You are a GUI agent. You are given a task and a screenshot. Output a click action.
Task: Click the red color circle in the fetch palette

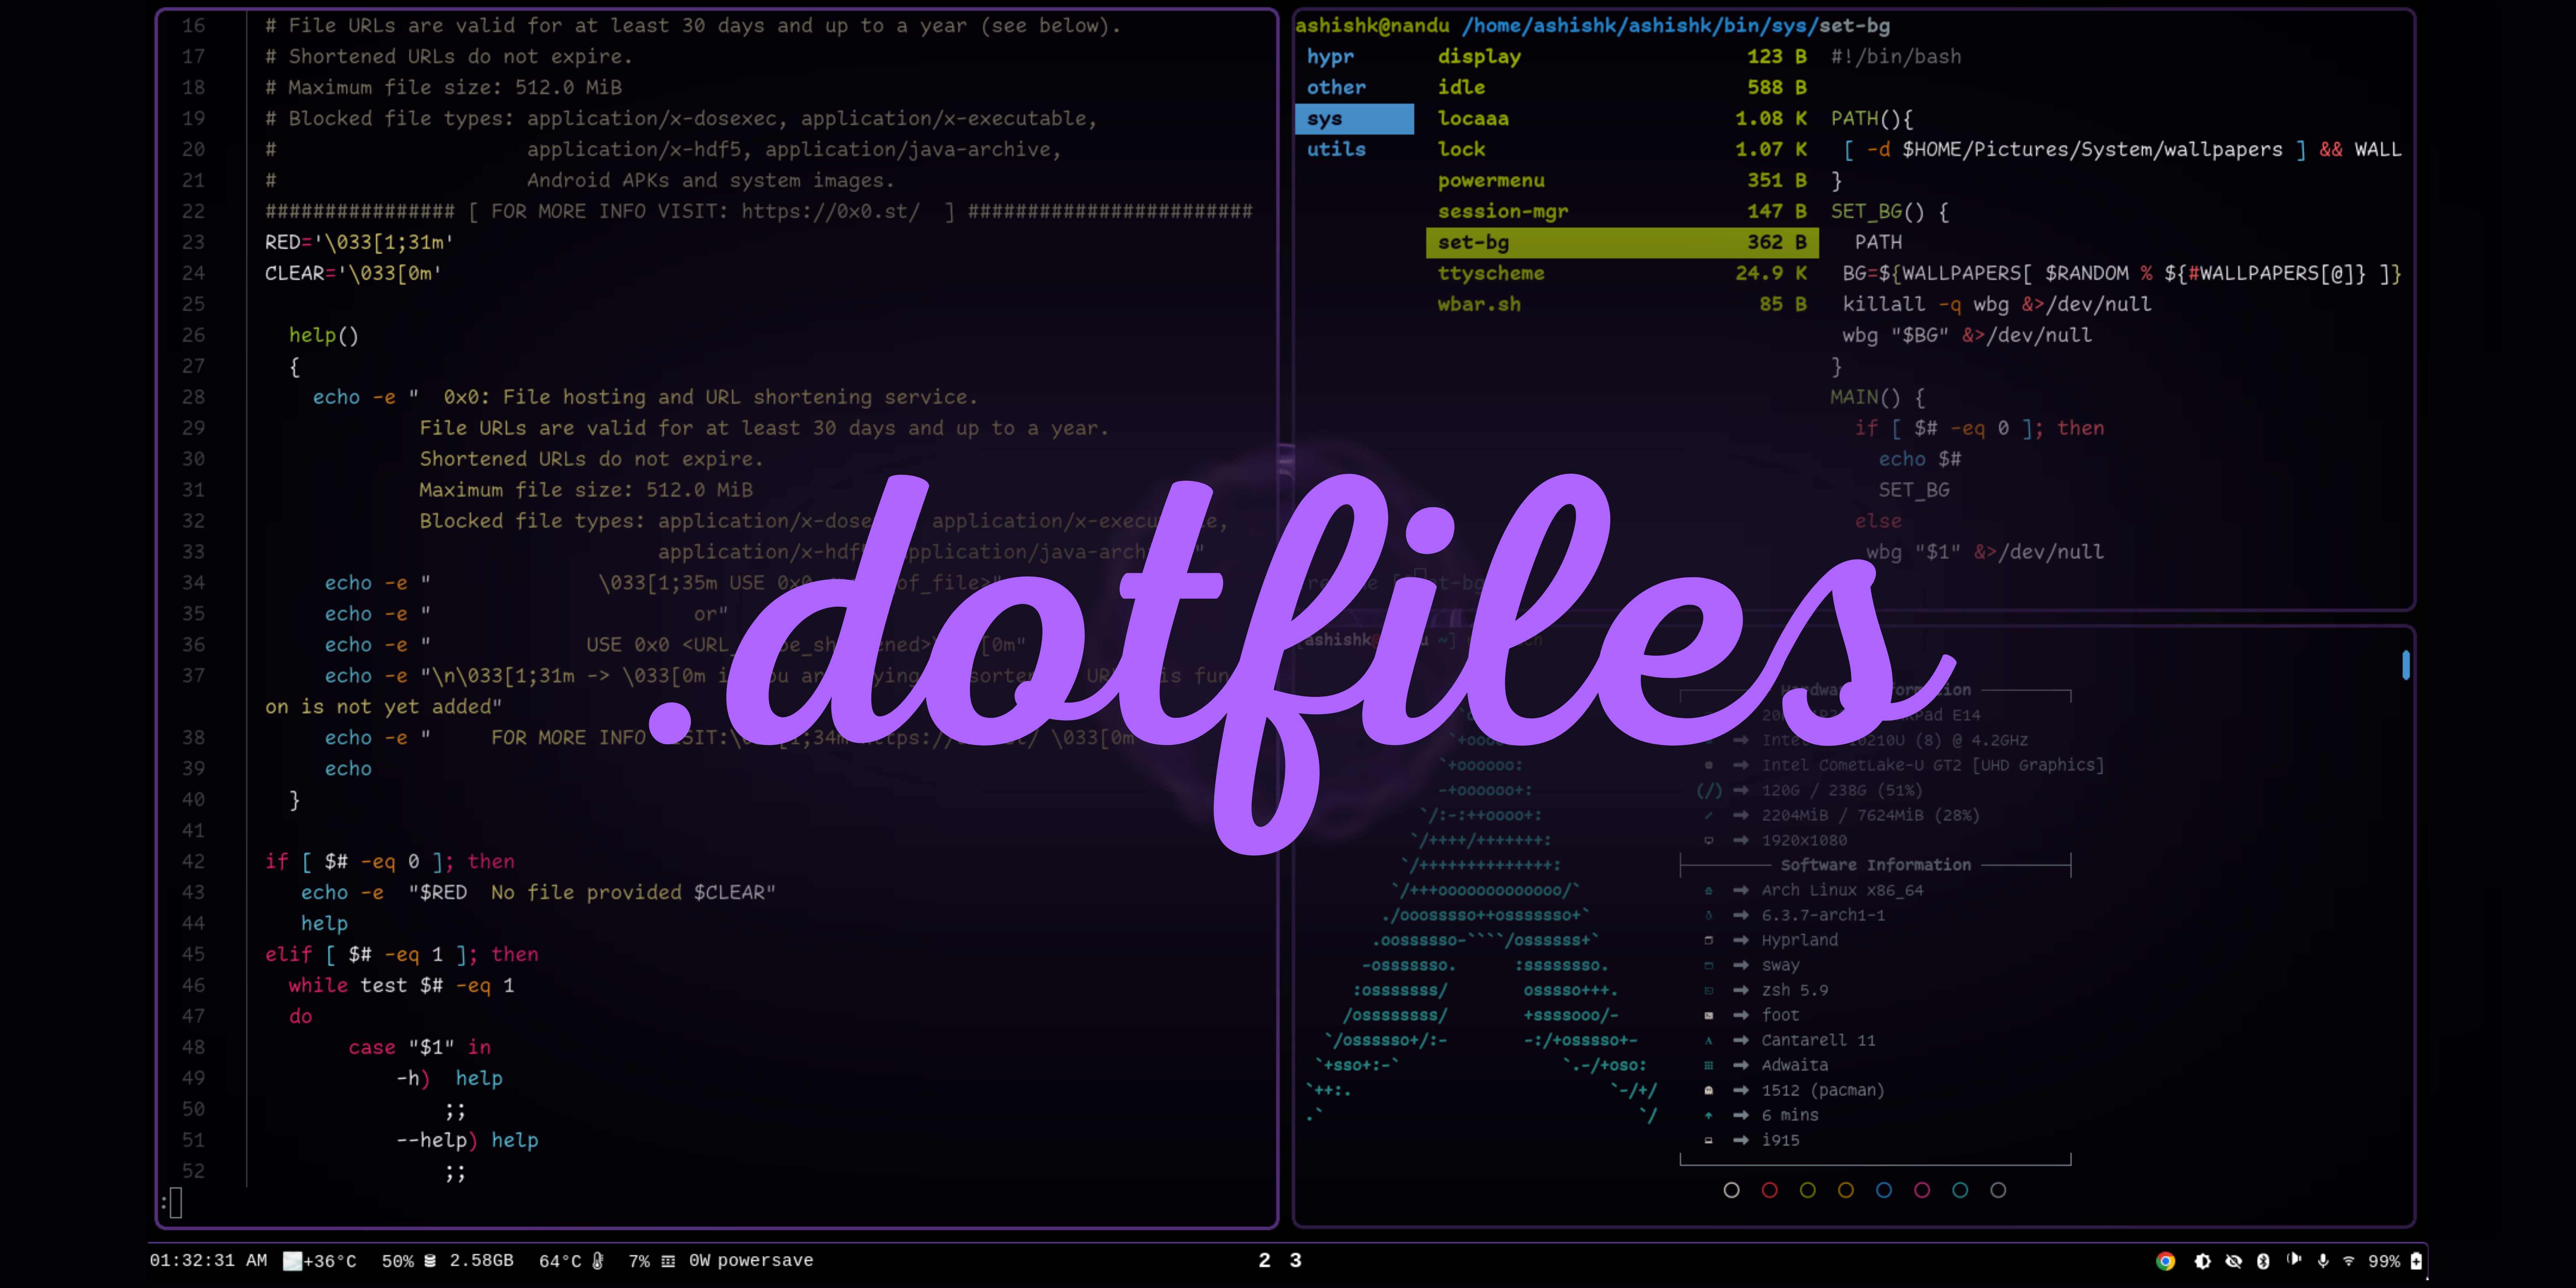click(x=1770, y=1190)
